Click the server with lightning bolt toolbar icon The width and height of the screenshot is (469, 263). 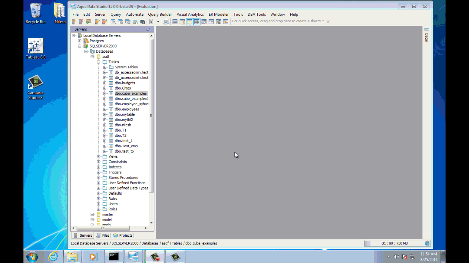point(74,22)
